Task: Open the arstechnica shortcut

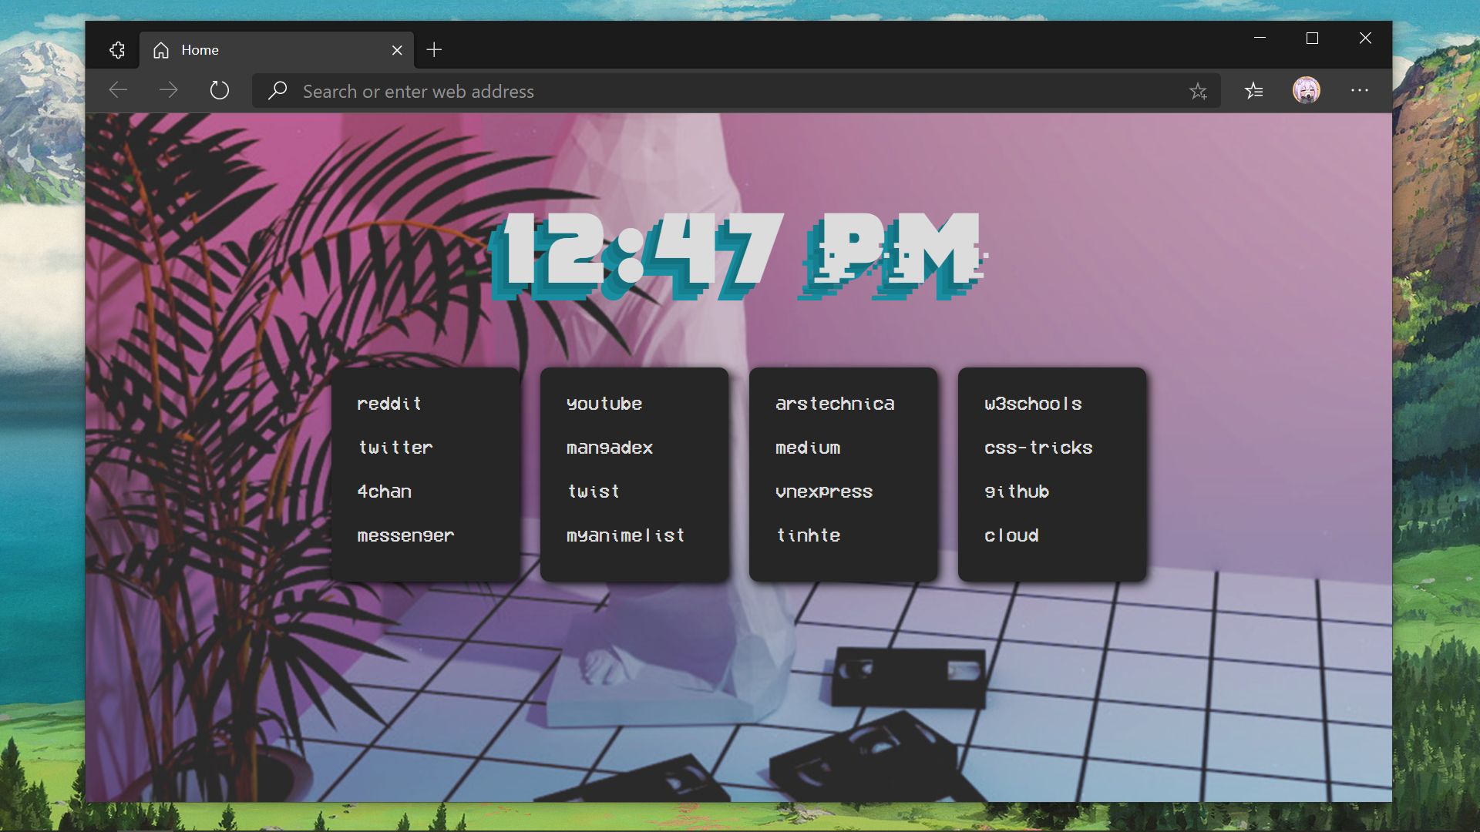Action: (835, 403)
